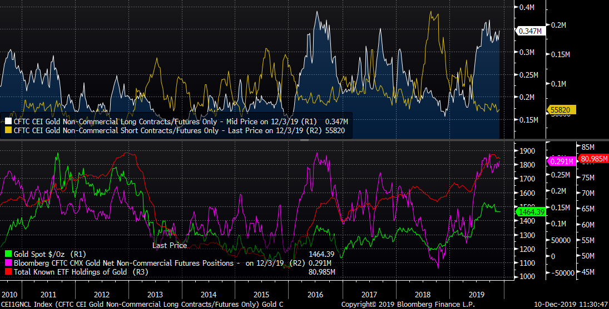Click the yellow Short Contracts legend swatch
The height and width of the screenshot is (309, 609).
[8, 130]
